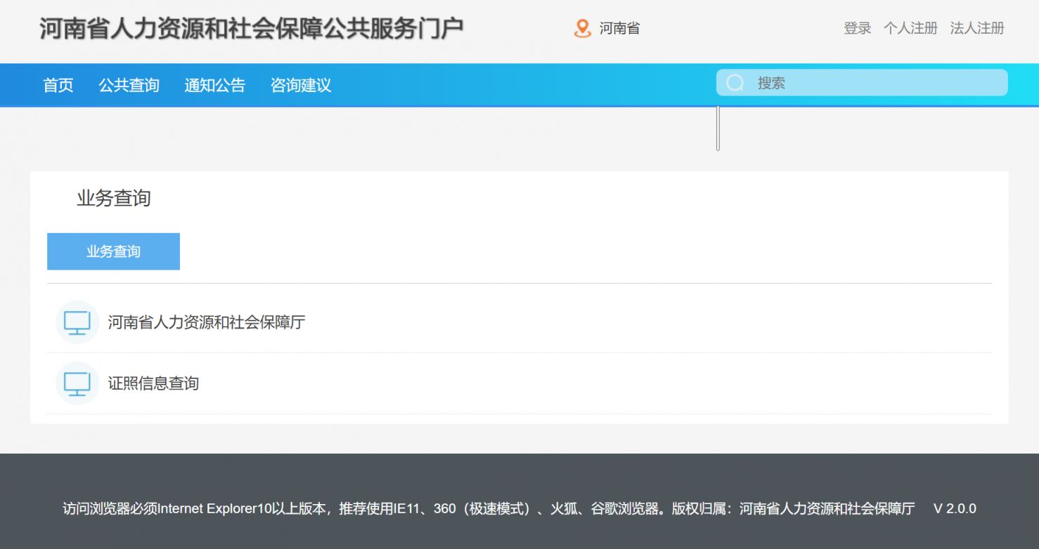Viewport: 1039px width, 549px height.
Task: Open the 公共查询 menu item
Action: click(129, 85)
